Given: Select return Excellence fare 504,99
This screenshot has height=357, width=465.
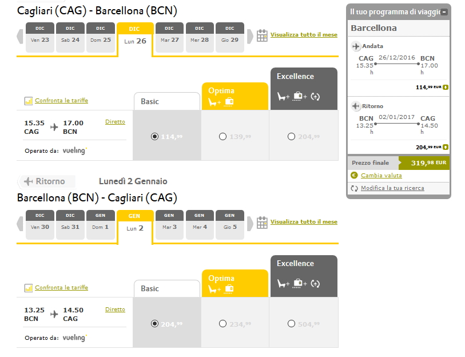Looking at the screenshot, I should point(292,324).
